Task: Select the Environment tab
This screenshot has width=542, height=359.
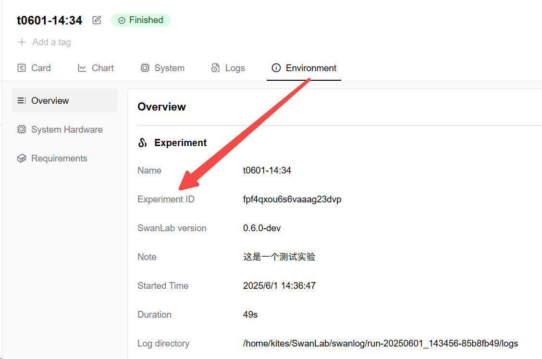Action: (x=304, y=68)
